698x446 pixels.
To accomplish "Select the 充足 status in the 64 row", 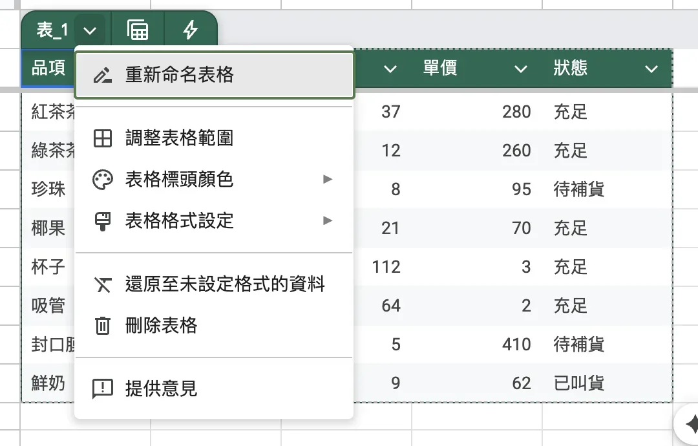I will 607,305.
